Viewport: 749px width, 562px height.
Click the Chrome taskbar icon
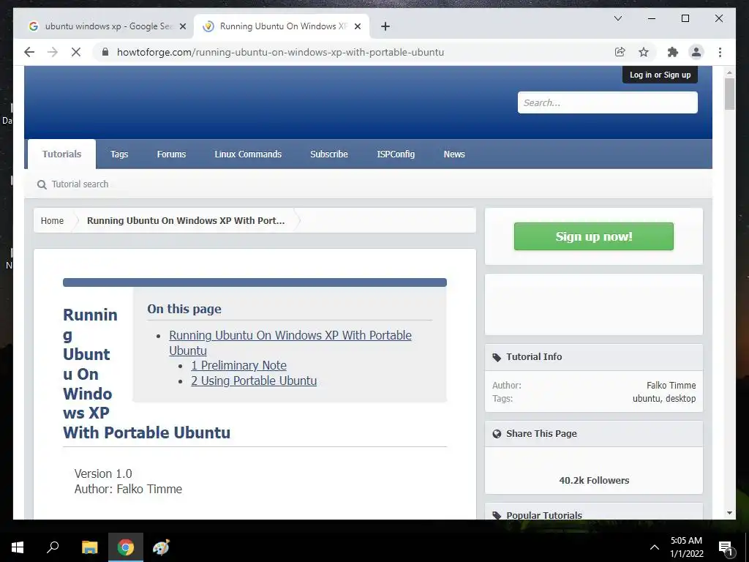point(126,547)
